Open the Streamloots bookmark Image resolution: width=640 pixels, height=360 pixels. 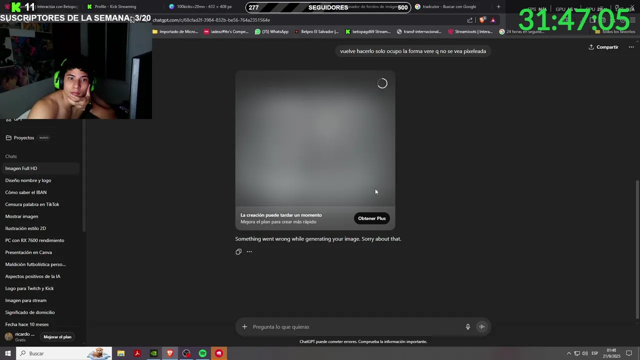click(470, 31)
